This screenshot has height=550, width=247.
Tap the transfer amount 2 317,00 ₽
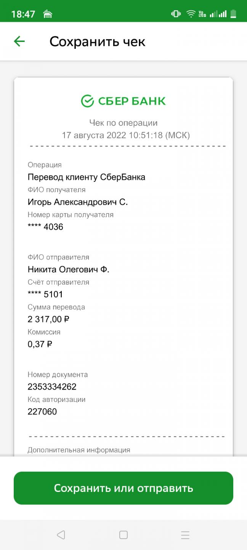coord(48,319)
